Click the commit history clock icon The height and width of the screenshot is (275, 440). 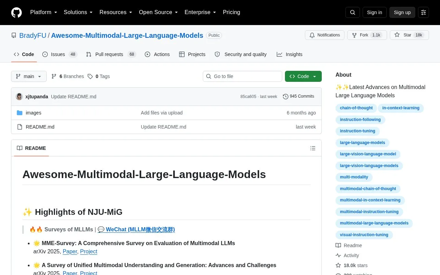pos(286,97)
